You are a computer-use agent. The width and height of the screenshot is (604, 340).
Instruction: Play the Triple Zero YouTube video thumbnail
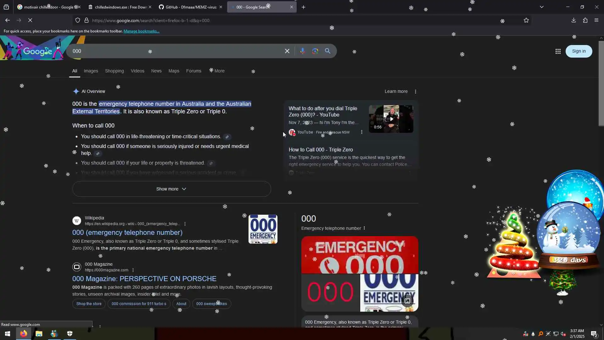coord(391,119)
